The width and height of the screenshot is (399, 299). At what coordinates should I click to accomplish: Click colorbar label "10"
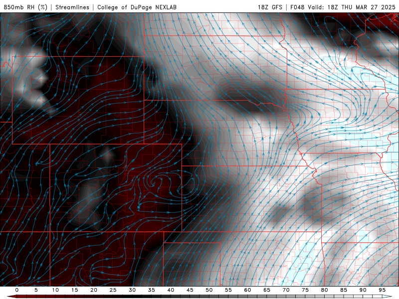click(55, 290)
